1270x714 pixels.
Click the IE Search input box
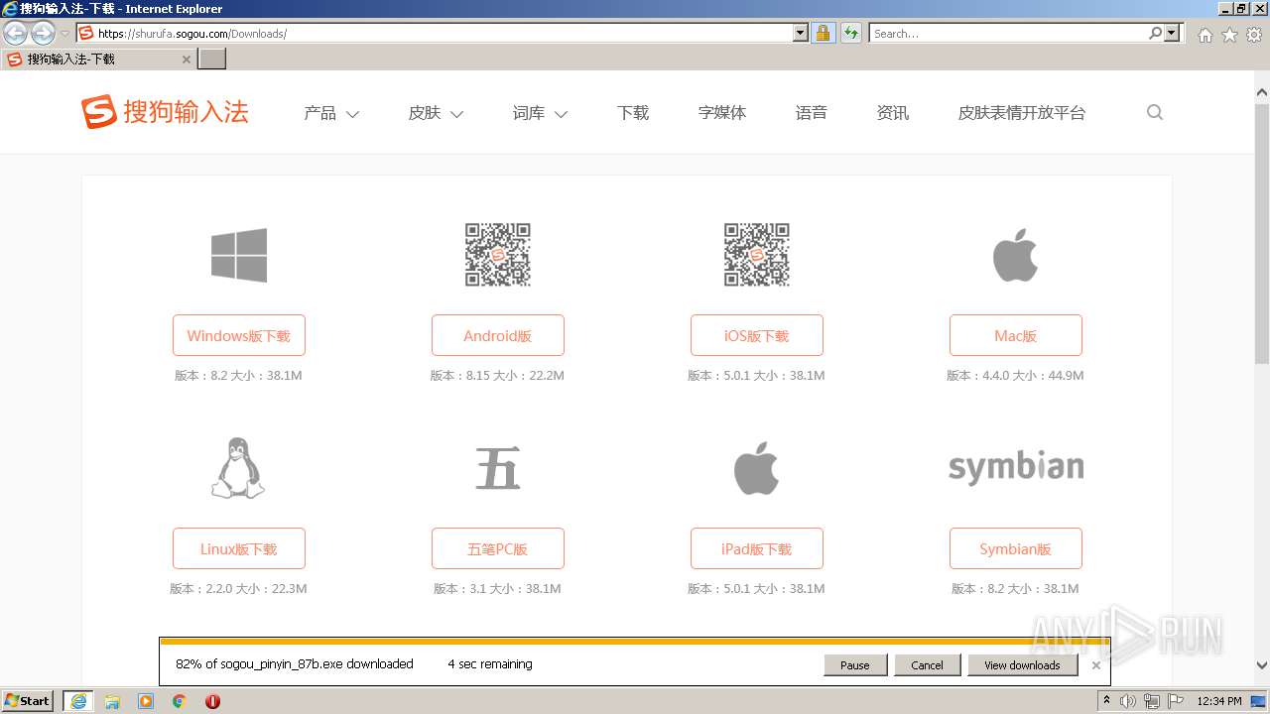pyautogui.click(x=1008, y=34)
